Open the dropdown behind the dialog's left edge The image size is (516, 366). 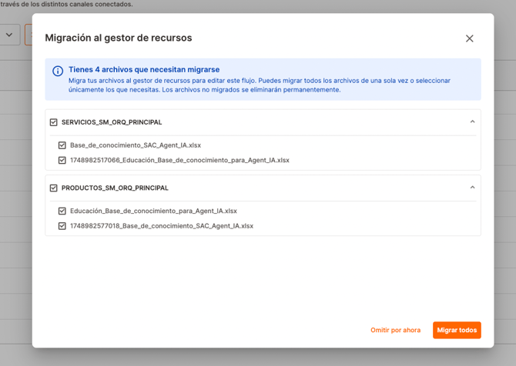(9, 35)
